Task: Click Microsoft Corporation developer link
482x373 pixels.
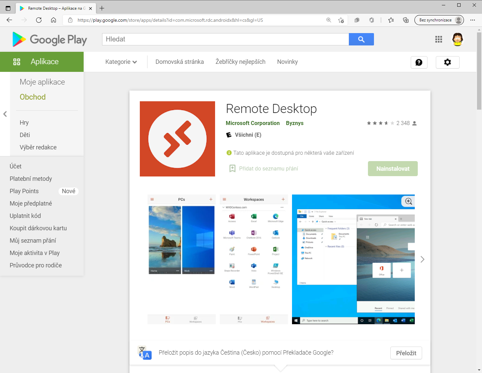Action: pos(253,123)
